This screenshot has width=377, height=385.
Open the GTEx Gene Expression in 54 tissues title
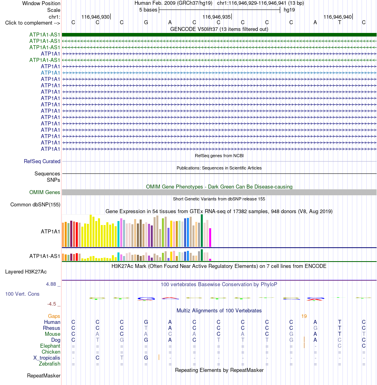(x=219, y=212)
